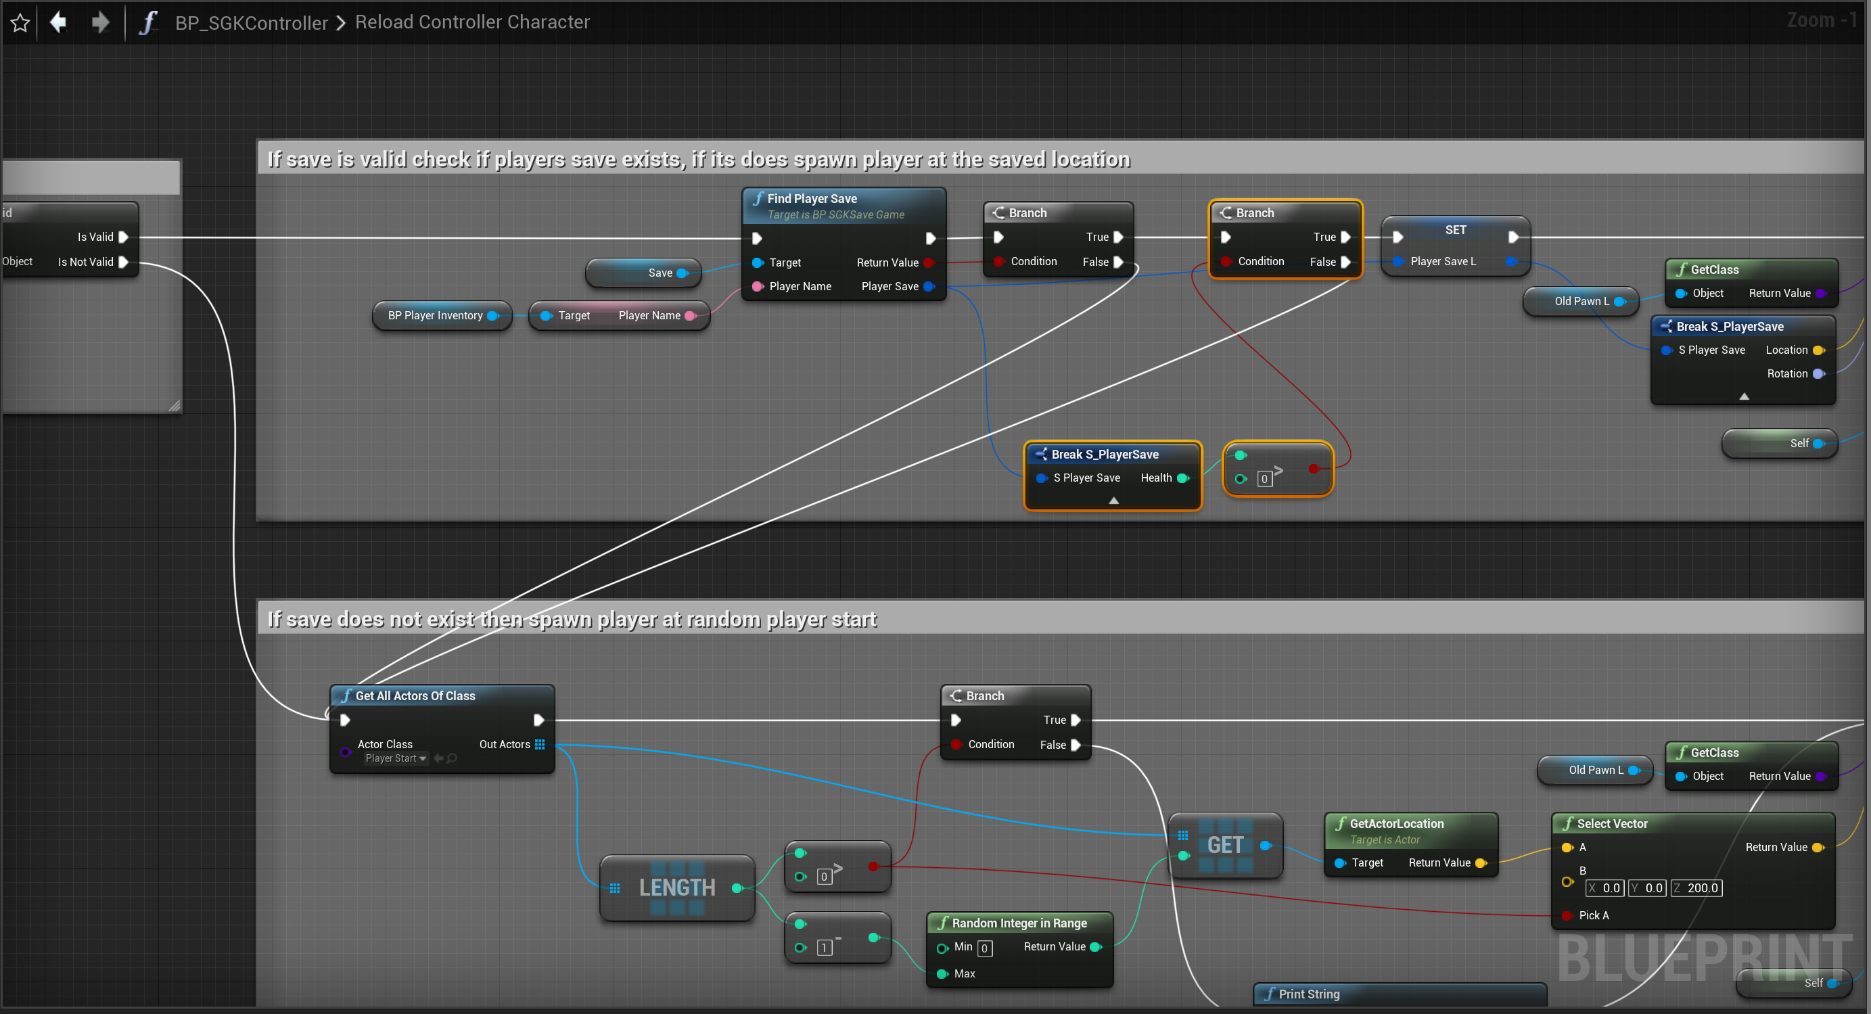Use selected asset arrow under Actor Class
This screenshot has width=1871, height=1014.
coord(438,758)
